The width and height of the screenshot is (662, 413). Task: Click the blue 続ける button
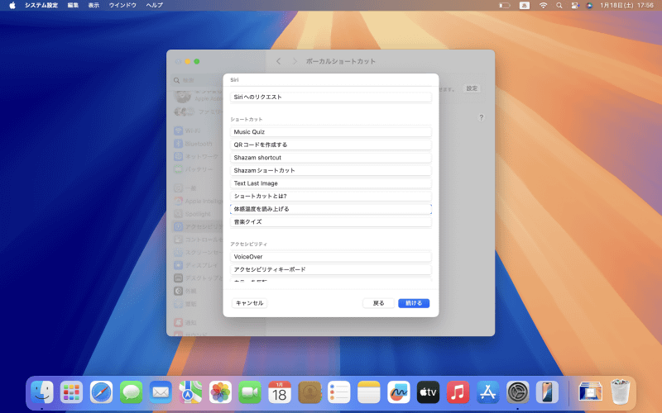pyautogui.click(x=414, y=303)
